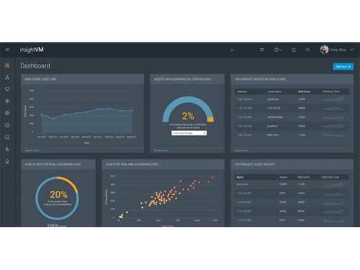Click the 2% SSL certificates gauge value
This screenshot has height=270, width=360.
pos(188,116)
